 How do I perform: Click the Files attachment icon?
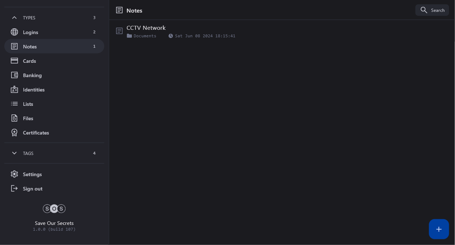pyautogui.click(x=14, y=118)
